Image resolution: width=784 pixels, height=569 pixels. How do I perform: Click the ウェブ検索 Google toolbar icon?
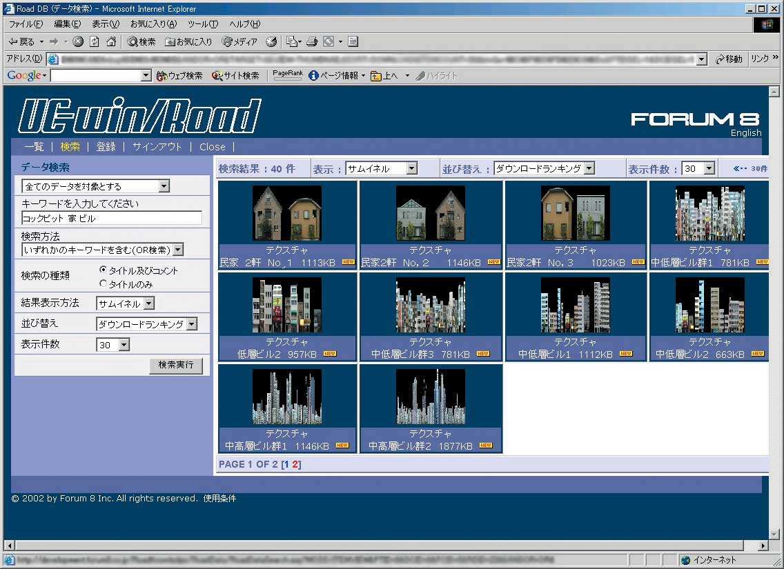pyautogui.click(x=179, y=76)
